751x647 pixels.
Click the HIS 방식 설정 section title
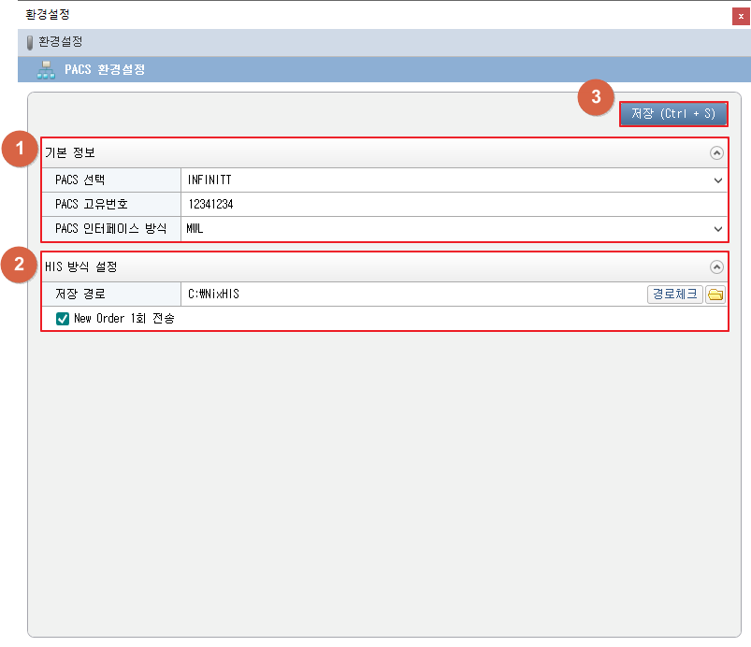[81, 267]
